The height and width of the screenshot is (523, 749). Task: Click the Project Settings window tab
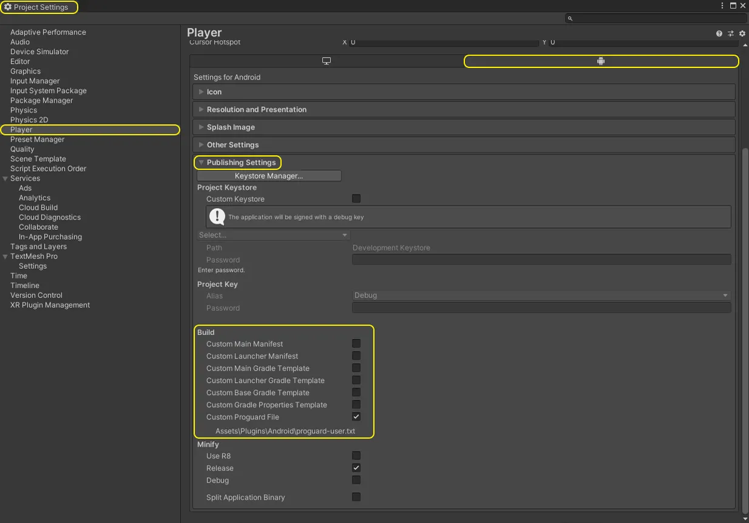(x=39, y=7)
